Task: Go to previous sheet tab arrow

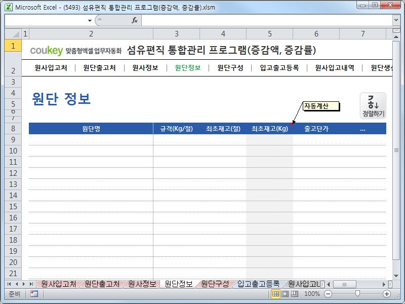Action: click(x=17, y=284)
